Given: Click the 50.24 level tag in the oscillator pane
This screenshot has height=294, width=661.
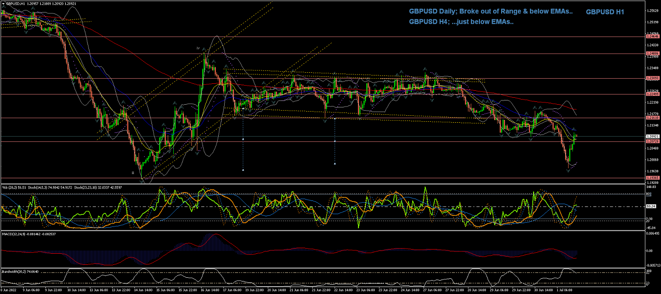Looking at the screenshot, I should tap(651, 206).
